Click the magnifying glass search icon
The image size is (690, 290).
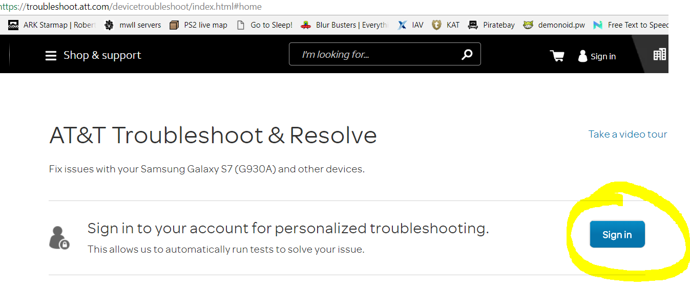[x=467, y=54]
